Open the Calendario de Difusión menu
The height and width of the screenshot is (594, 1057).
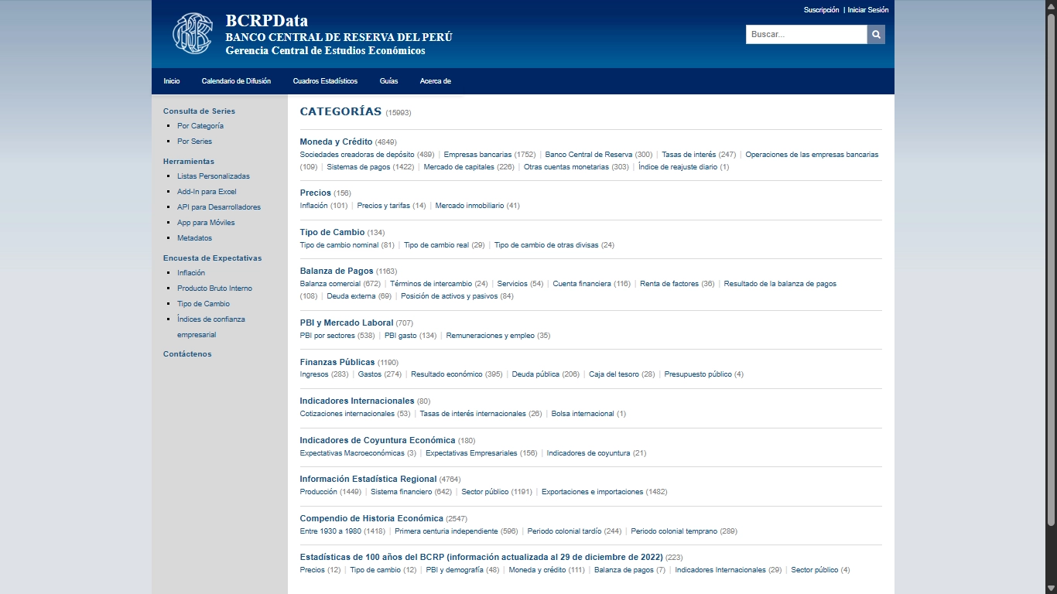[236, 81]
